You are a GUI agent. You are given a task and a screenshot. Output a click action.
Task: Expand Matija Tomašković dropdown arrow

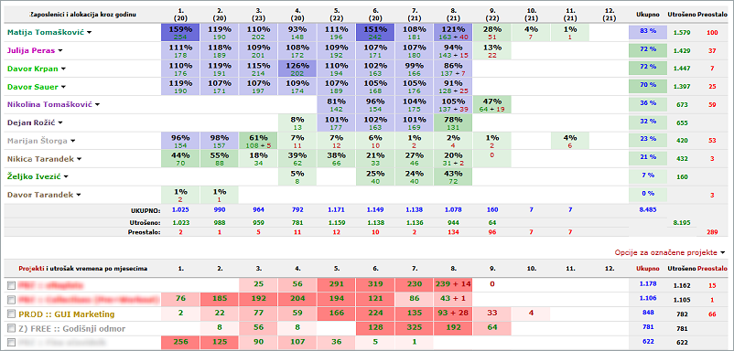point(89,32)
